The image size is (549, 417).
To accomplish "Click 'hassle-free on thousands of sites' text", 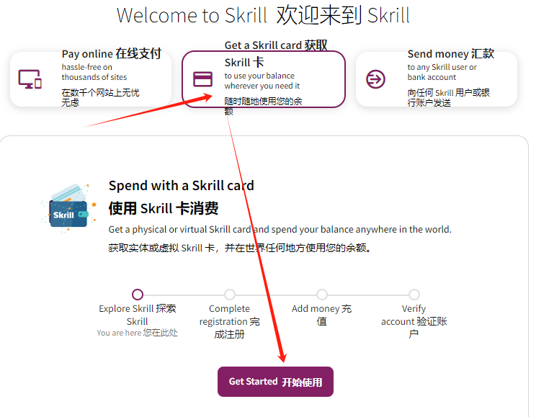I will pos(94,72).
